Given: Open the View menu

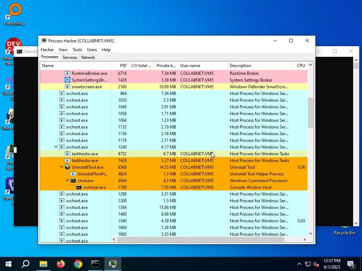Looking at the screenshot, I should [x=63, y=50].
